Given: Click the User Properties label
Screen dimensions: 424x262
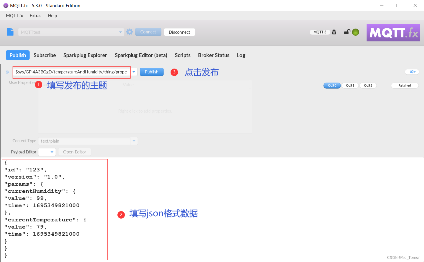Looking at the screenshot, I should pos(22,83).
